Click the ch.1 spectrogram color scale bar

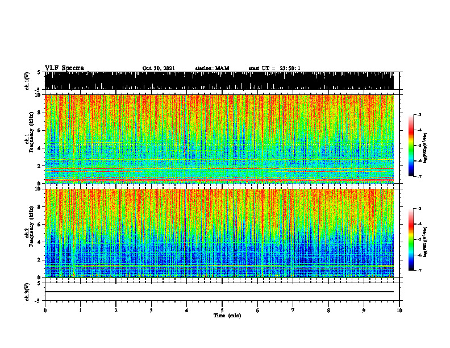[411, 146]
